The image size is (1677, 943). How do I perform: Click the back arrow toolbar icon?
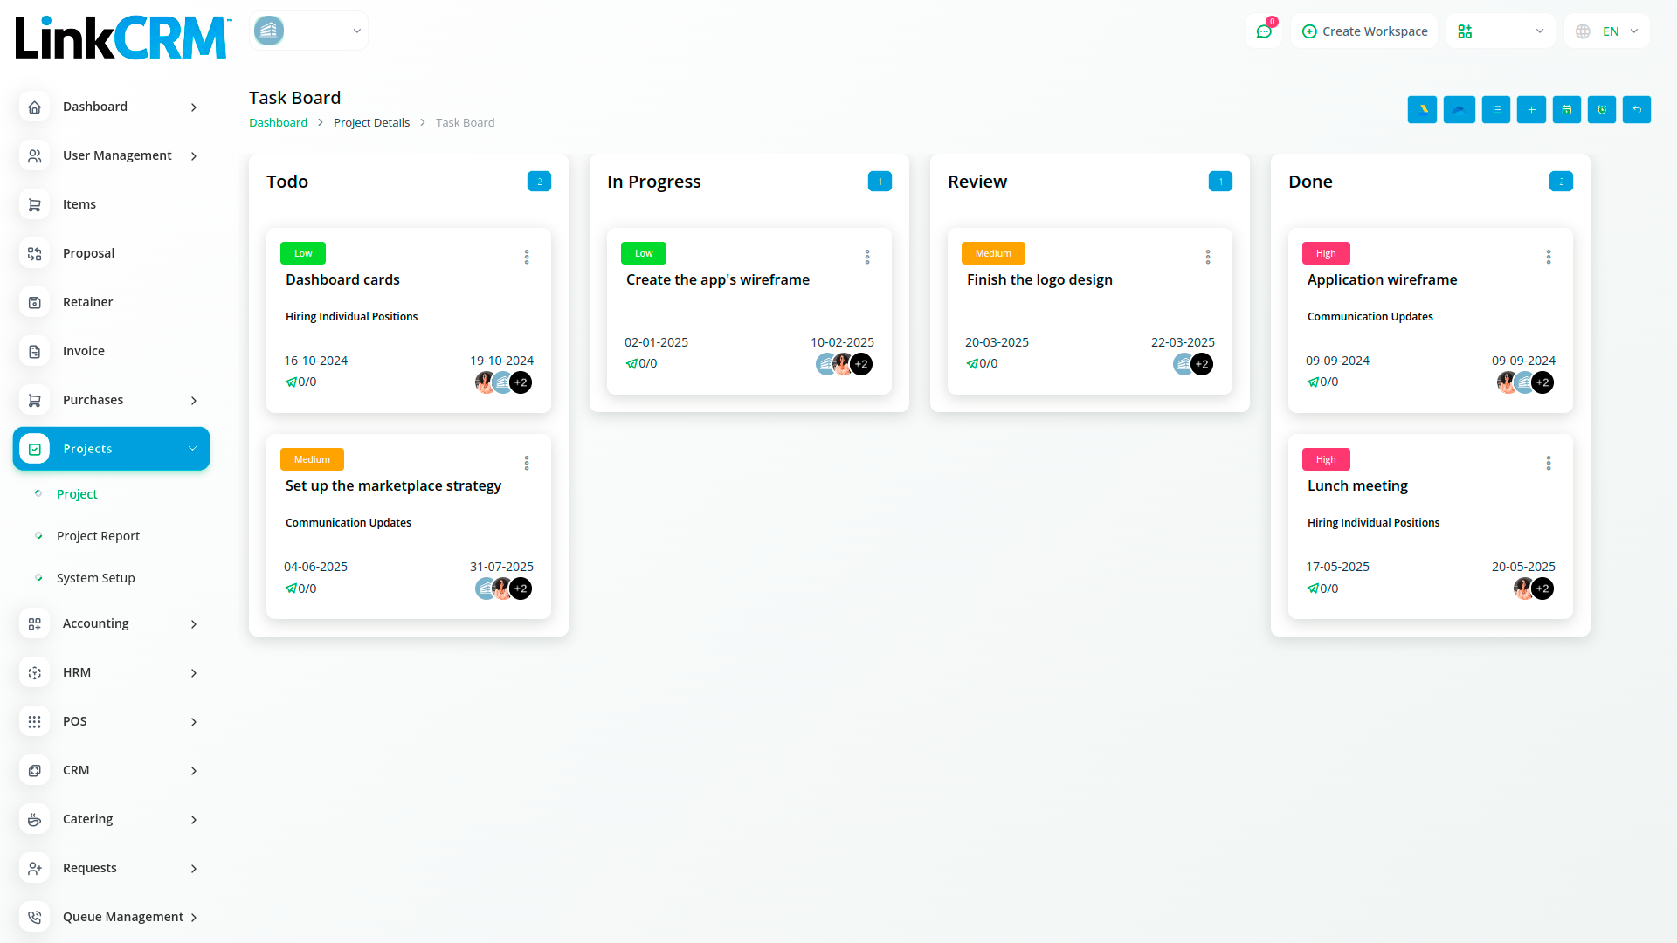tap(1637, 109)
